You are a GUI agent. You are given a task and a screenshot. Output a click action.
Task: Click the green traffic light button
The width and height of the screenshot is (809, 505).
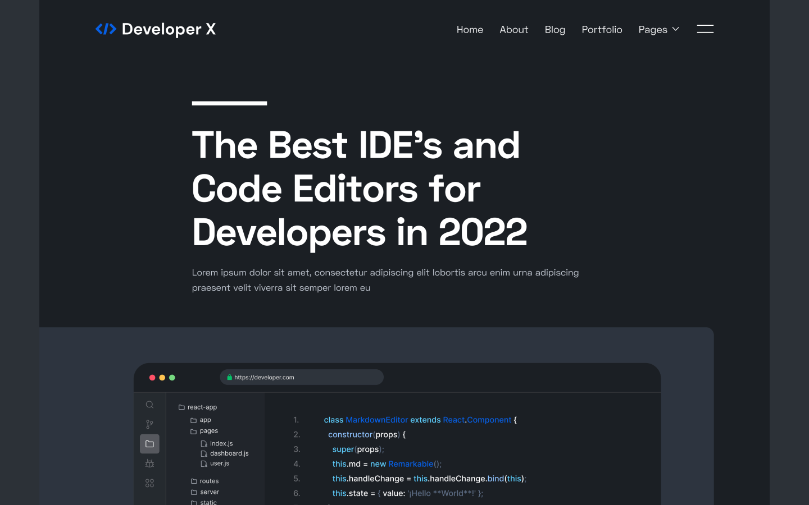pos(172,378)
